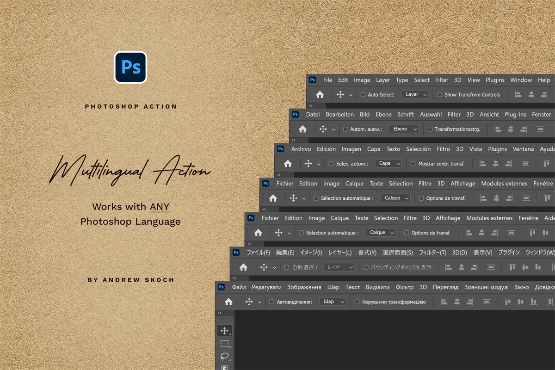Viewport: 555px width, 370px height.
Task: Click the Home icon in the English window
Action: pos(320,95)
